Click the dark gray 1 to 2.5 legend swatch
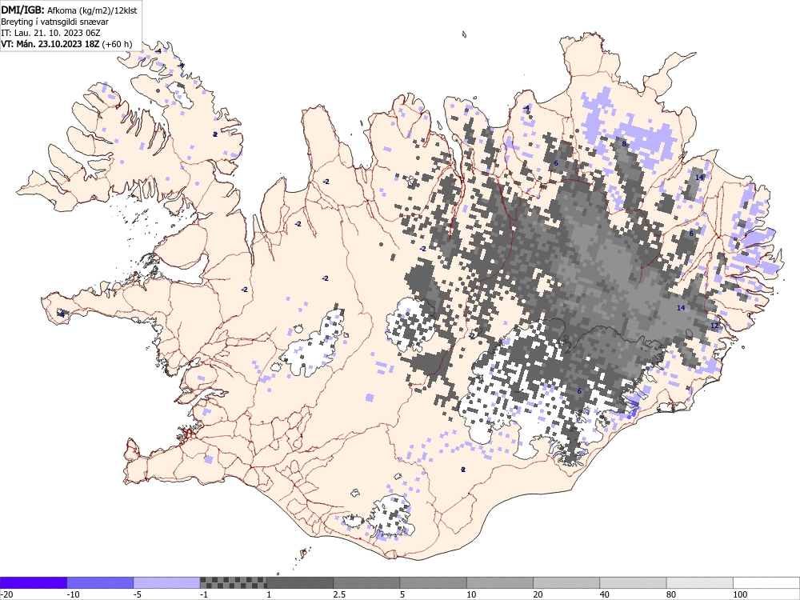800x600 pixels. (x=300, y=582)
